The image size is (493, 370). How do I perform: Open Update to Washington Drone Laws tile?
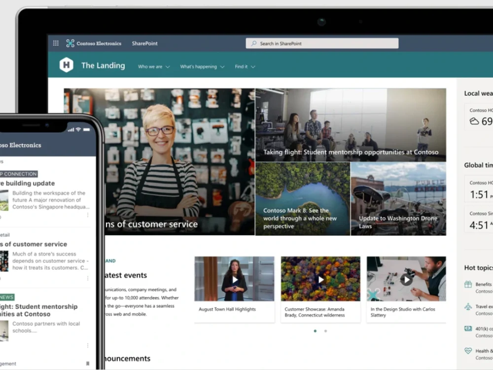point(398,199)
